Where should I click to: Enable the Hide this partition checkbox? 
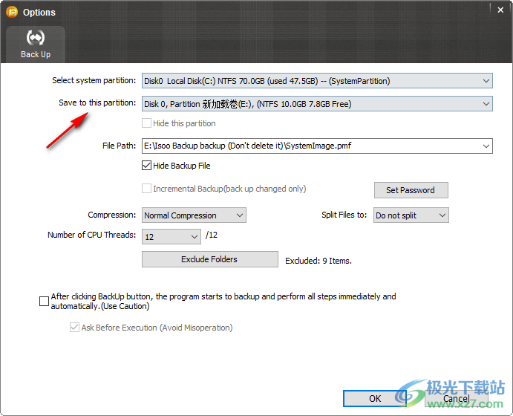(147, 123)
